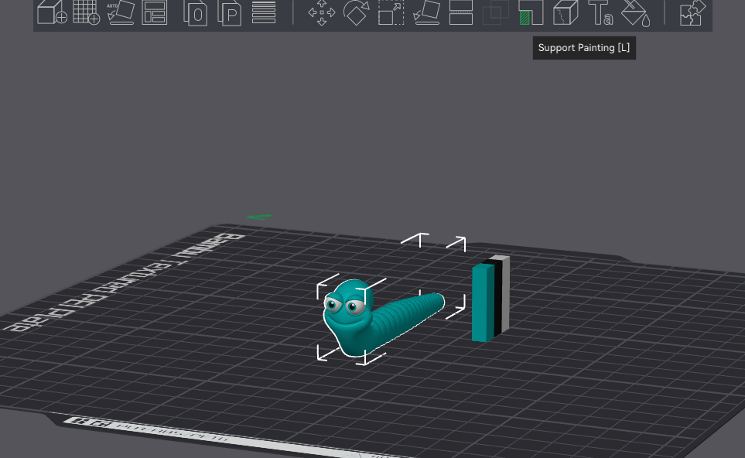Viewport: 745px width, 458px height.
Task: Switch to Assembly View puzzle icon
Action: pyautogui.click(x=691, y=13)
